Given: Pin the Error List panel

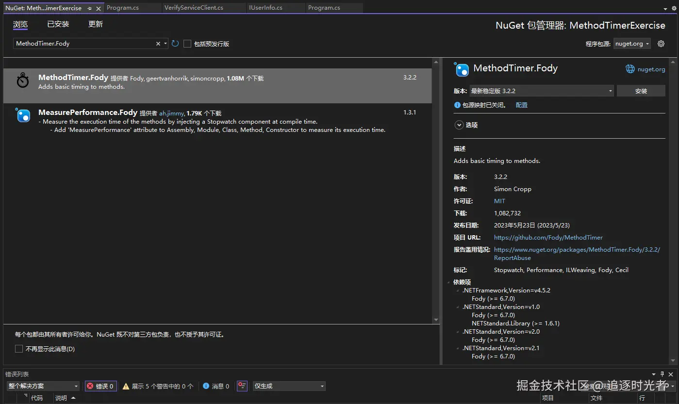Looking at the screenshot, I should (662, 374).
